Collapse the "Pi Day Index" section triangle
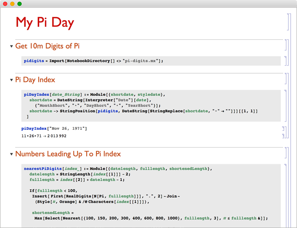Viewport: 297px width, 228px height. pos(11,80)
